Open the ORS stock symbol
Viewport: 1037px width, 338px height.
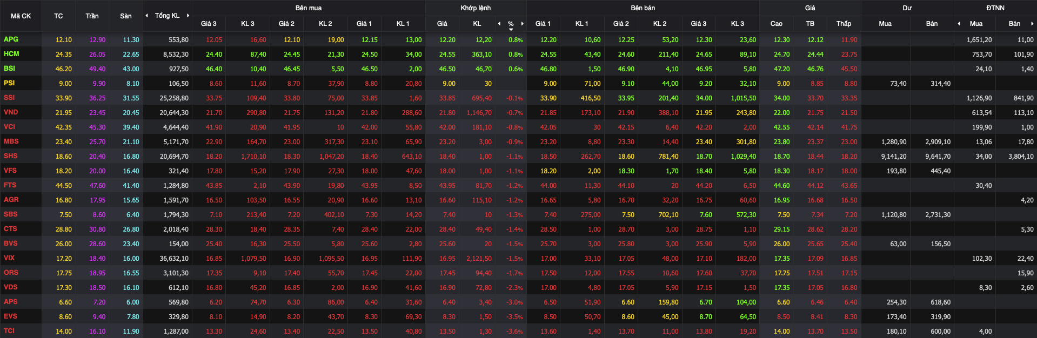tap(11, 273)
